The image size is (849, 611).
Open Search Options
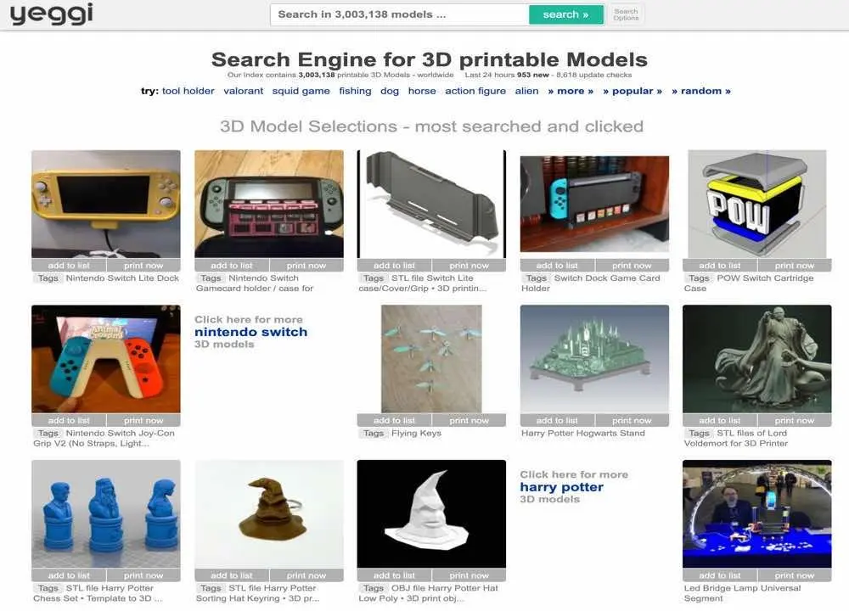(626, 14)
